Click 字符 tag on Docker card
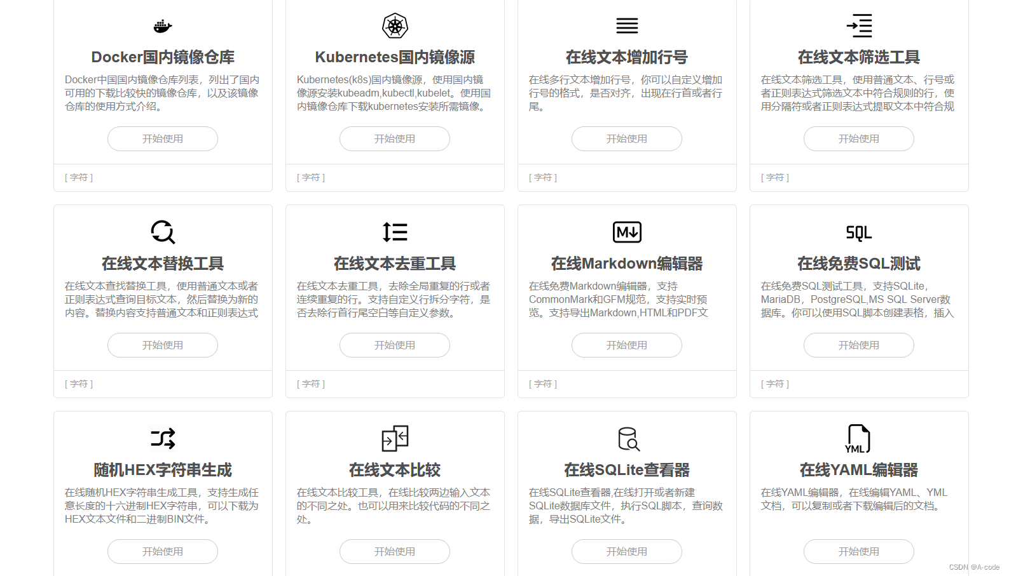The width and height of the screenshot is (1009, 576). pos(79,178)
